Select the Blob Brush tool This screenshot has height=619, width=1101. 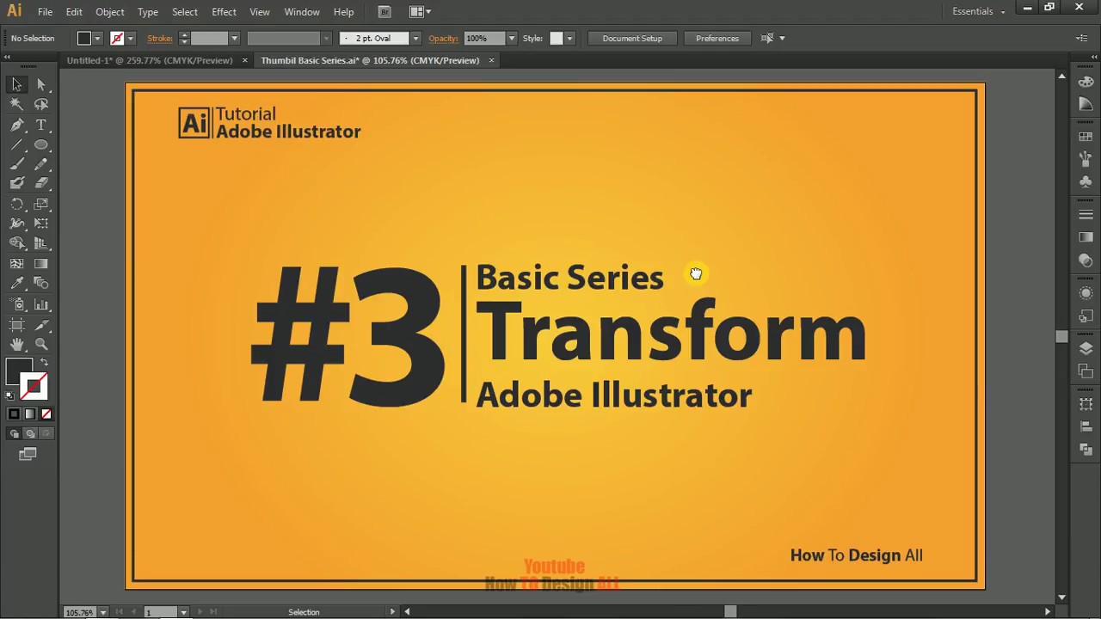click(16, 183)
